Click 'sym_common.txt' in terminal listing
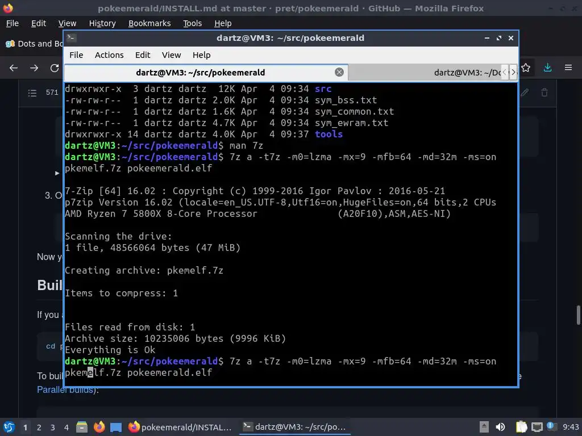 [354, 112]
